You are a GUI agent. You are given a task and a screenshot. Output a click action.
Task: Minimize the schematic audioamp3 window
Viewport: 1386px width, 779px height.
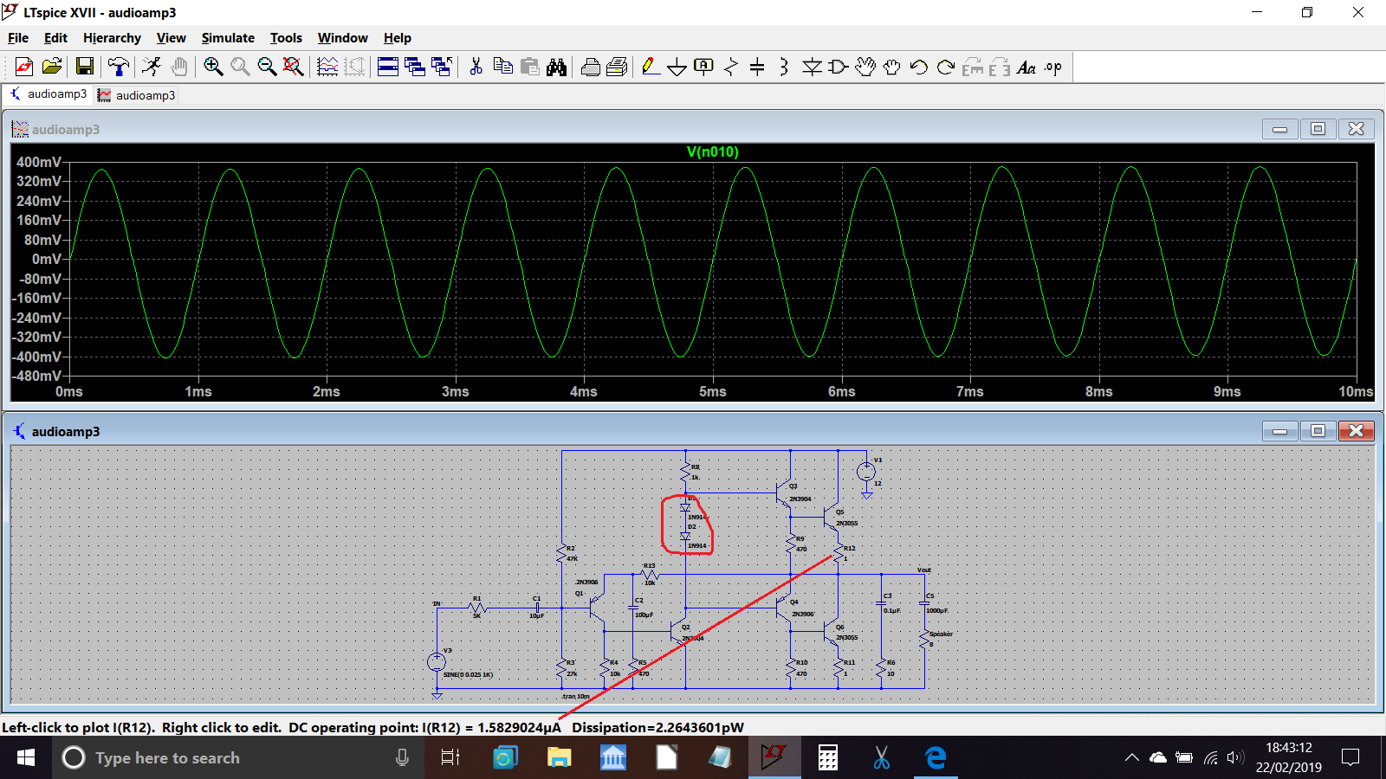[x=1279, y=430]
